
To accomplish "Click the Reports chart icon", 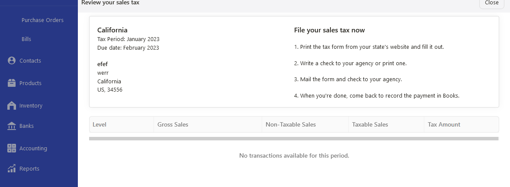I will click(11, 168).
